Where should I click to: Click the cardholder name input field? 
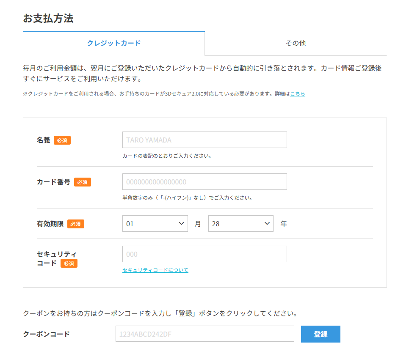(x=204, y=140)
